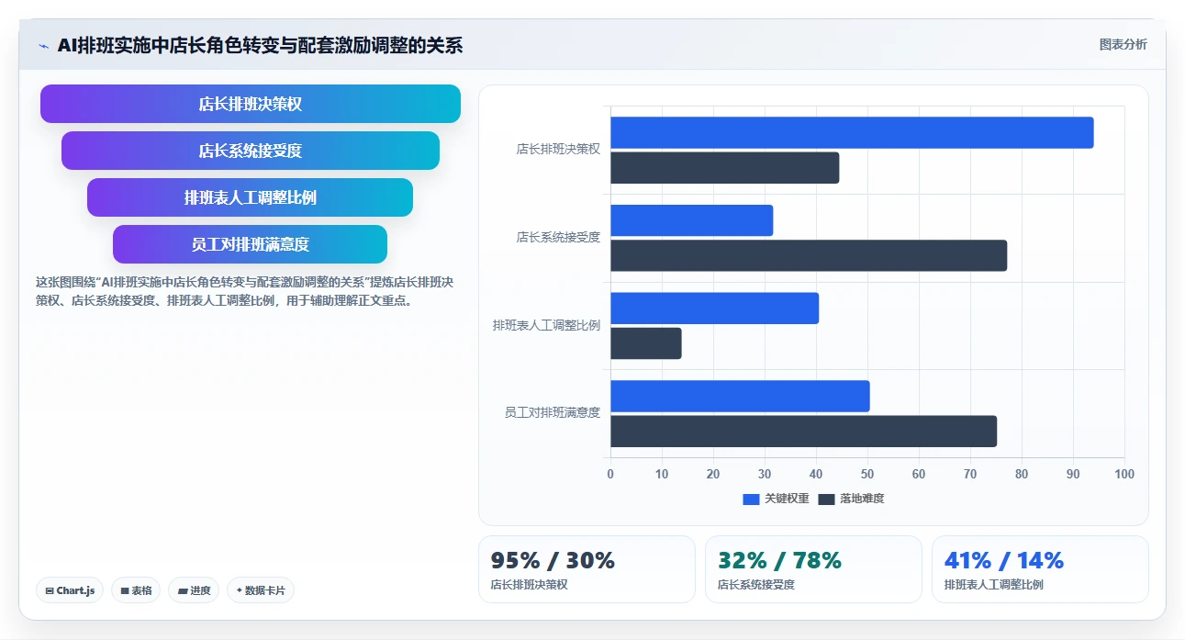Click the dark bar for 店长系统接受度
The image size is (1185, 640).
tap(809, 255)
